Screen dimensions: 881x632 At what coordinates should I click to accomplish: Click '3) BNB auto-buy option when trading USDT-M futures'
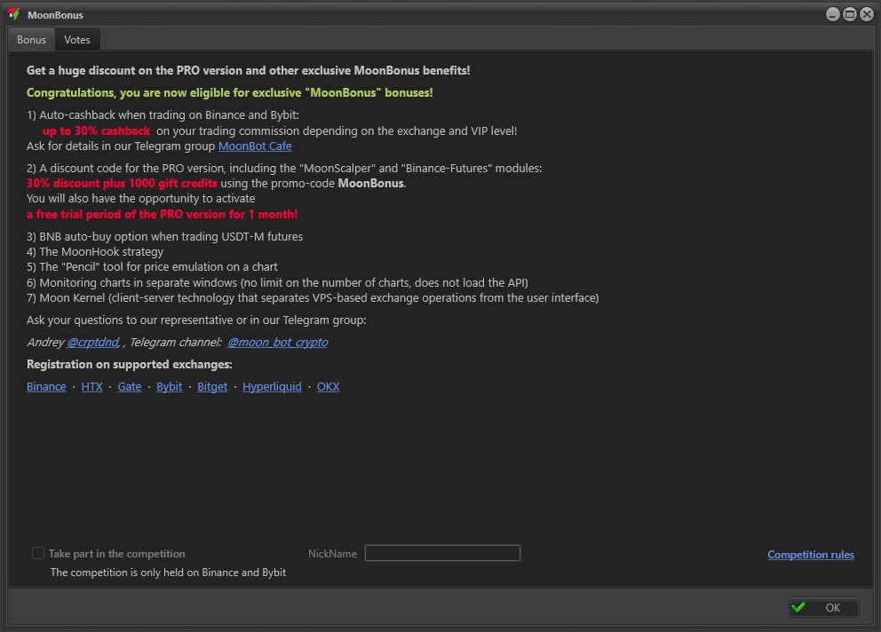tap(164, 236)
